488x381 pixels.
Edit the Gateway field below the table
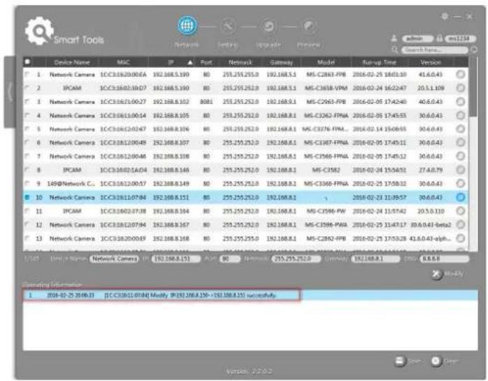(x=375, y=259)
